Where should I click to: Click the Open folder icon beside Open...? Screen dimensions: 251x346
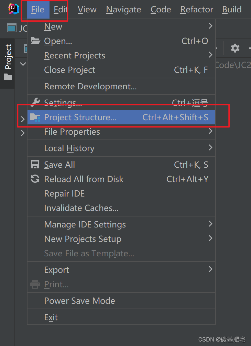(x=35, y=41)
